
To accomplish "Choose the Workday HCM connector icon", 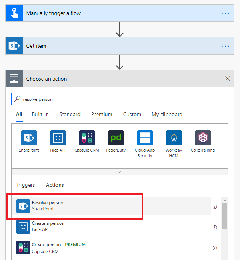I will (174, 138).
